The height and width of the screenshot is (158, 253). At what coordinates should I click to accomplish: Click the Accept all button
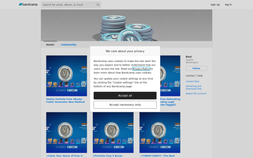tap(125, 96)
